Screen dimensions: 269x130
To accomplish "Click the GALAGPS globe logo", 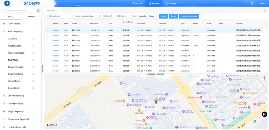I will coord(7,3).
